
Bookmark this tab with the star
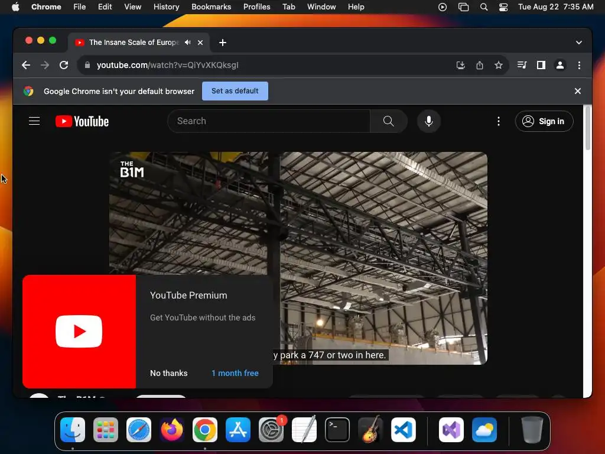coord(499,65)
